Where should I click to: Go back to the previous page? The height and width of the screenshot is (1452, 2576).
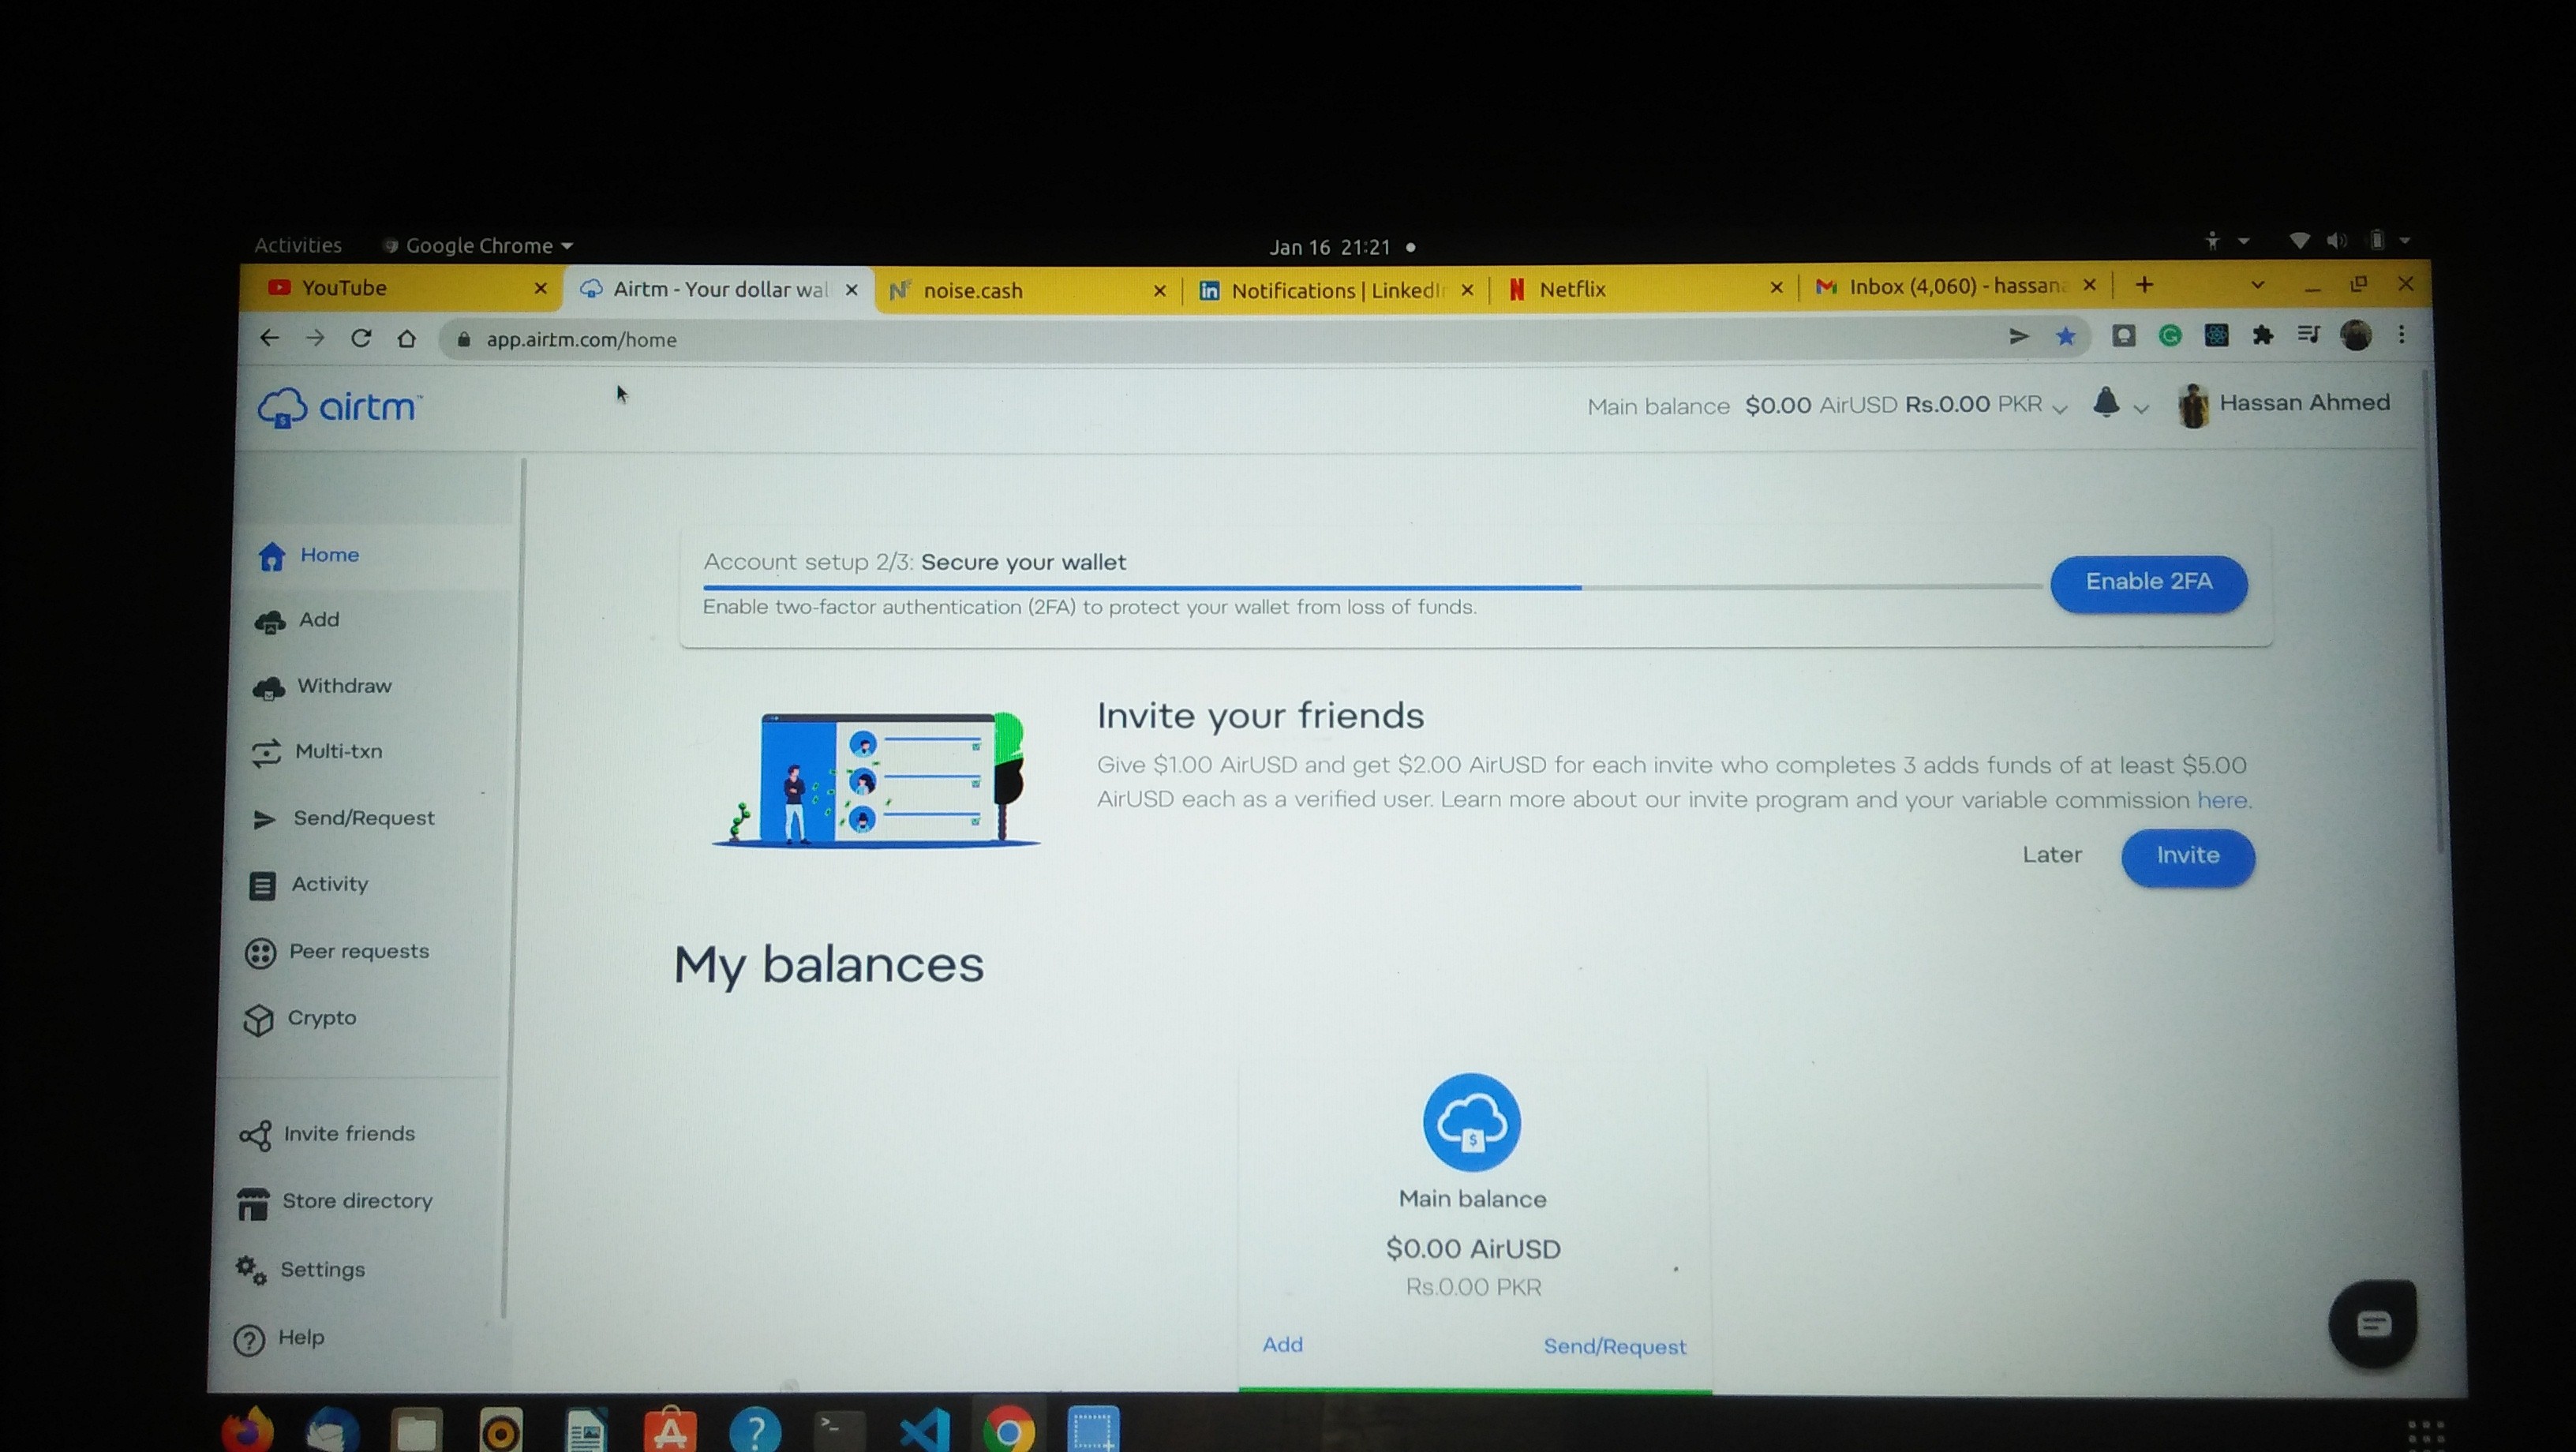[269, 338]
